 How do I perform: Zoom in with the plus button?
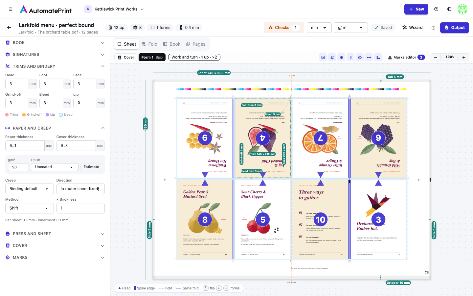pos(464,58)
